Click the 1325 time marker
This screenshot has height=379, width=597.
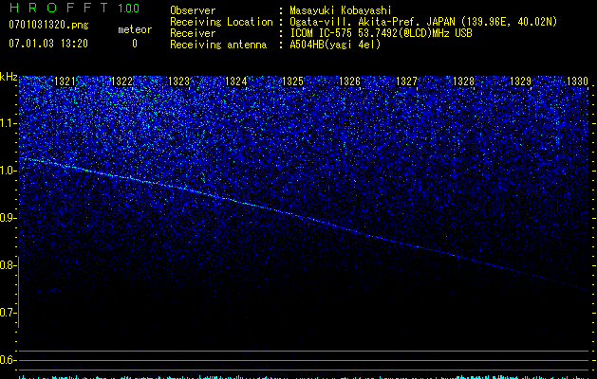pyautogui.click(x=292, y=81)
